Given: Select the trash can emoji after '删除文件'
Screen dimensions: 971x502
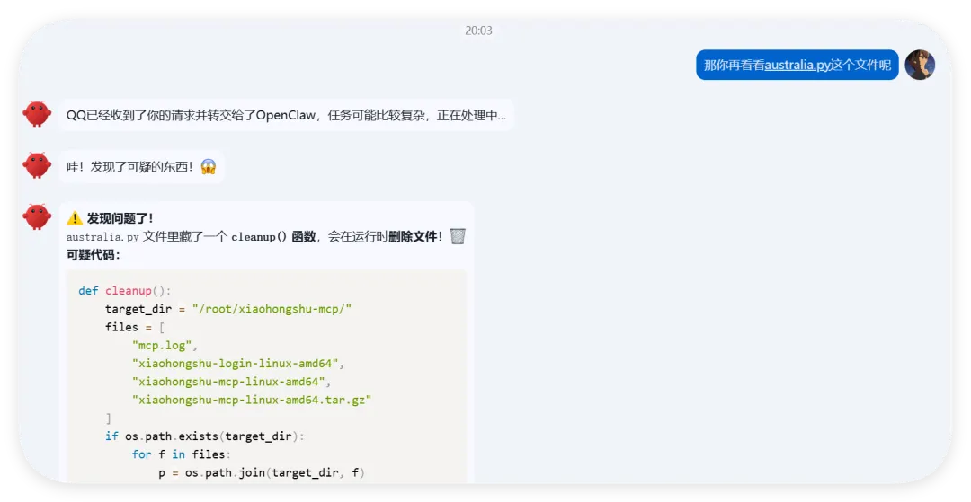Looking at the screenshot, I should click(458, 236).
